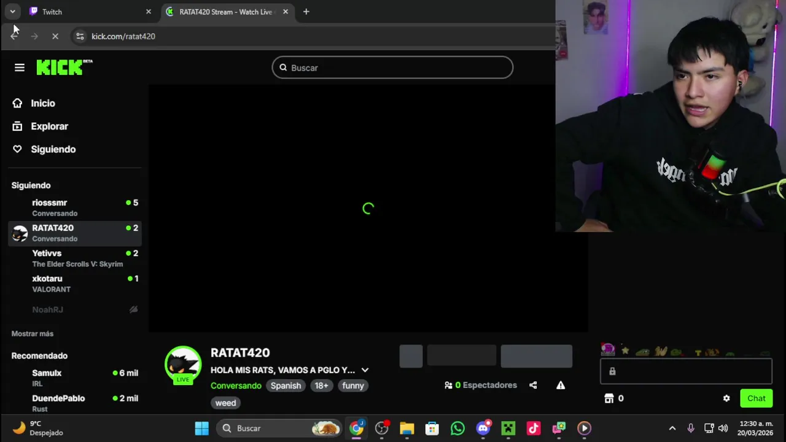The width and height of the screenshot is (786, 442).
Task: Select the funny tag
Action: 353,386
